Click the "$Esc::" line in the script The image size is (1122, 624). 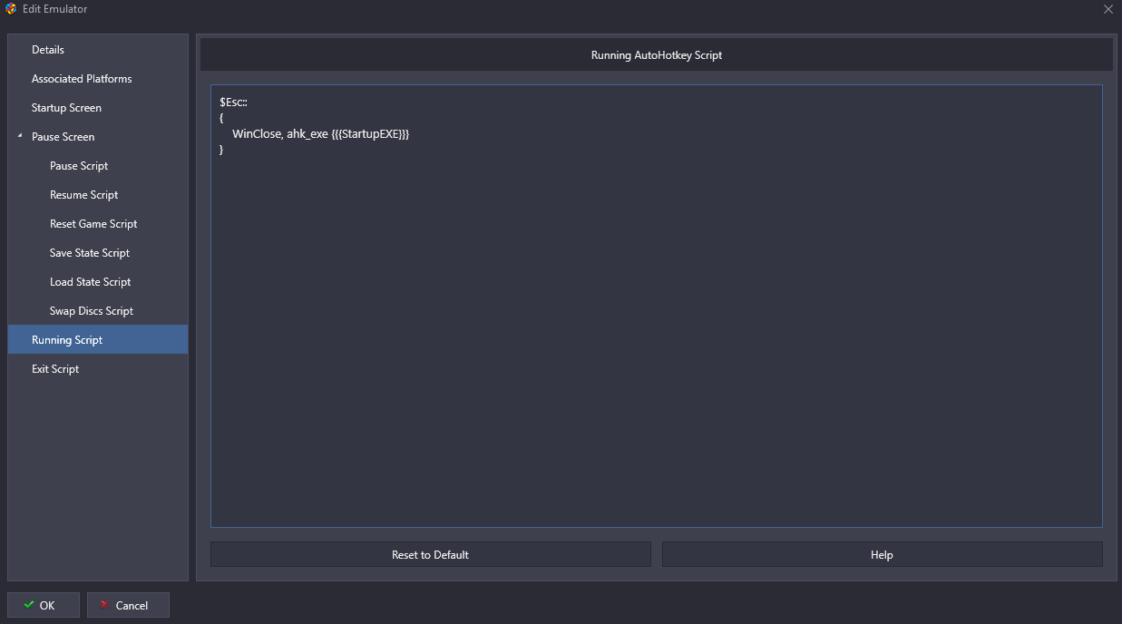tap(234, 102)
